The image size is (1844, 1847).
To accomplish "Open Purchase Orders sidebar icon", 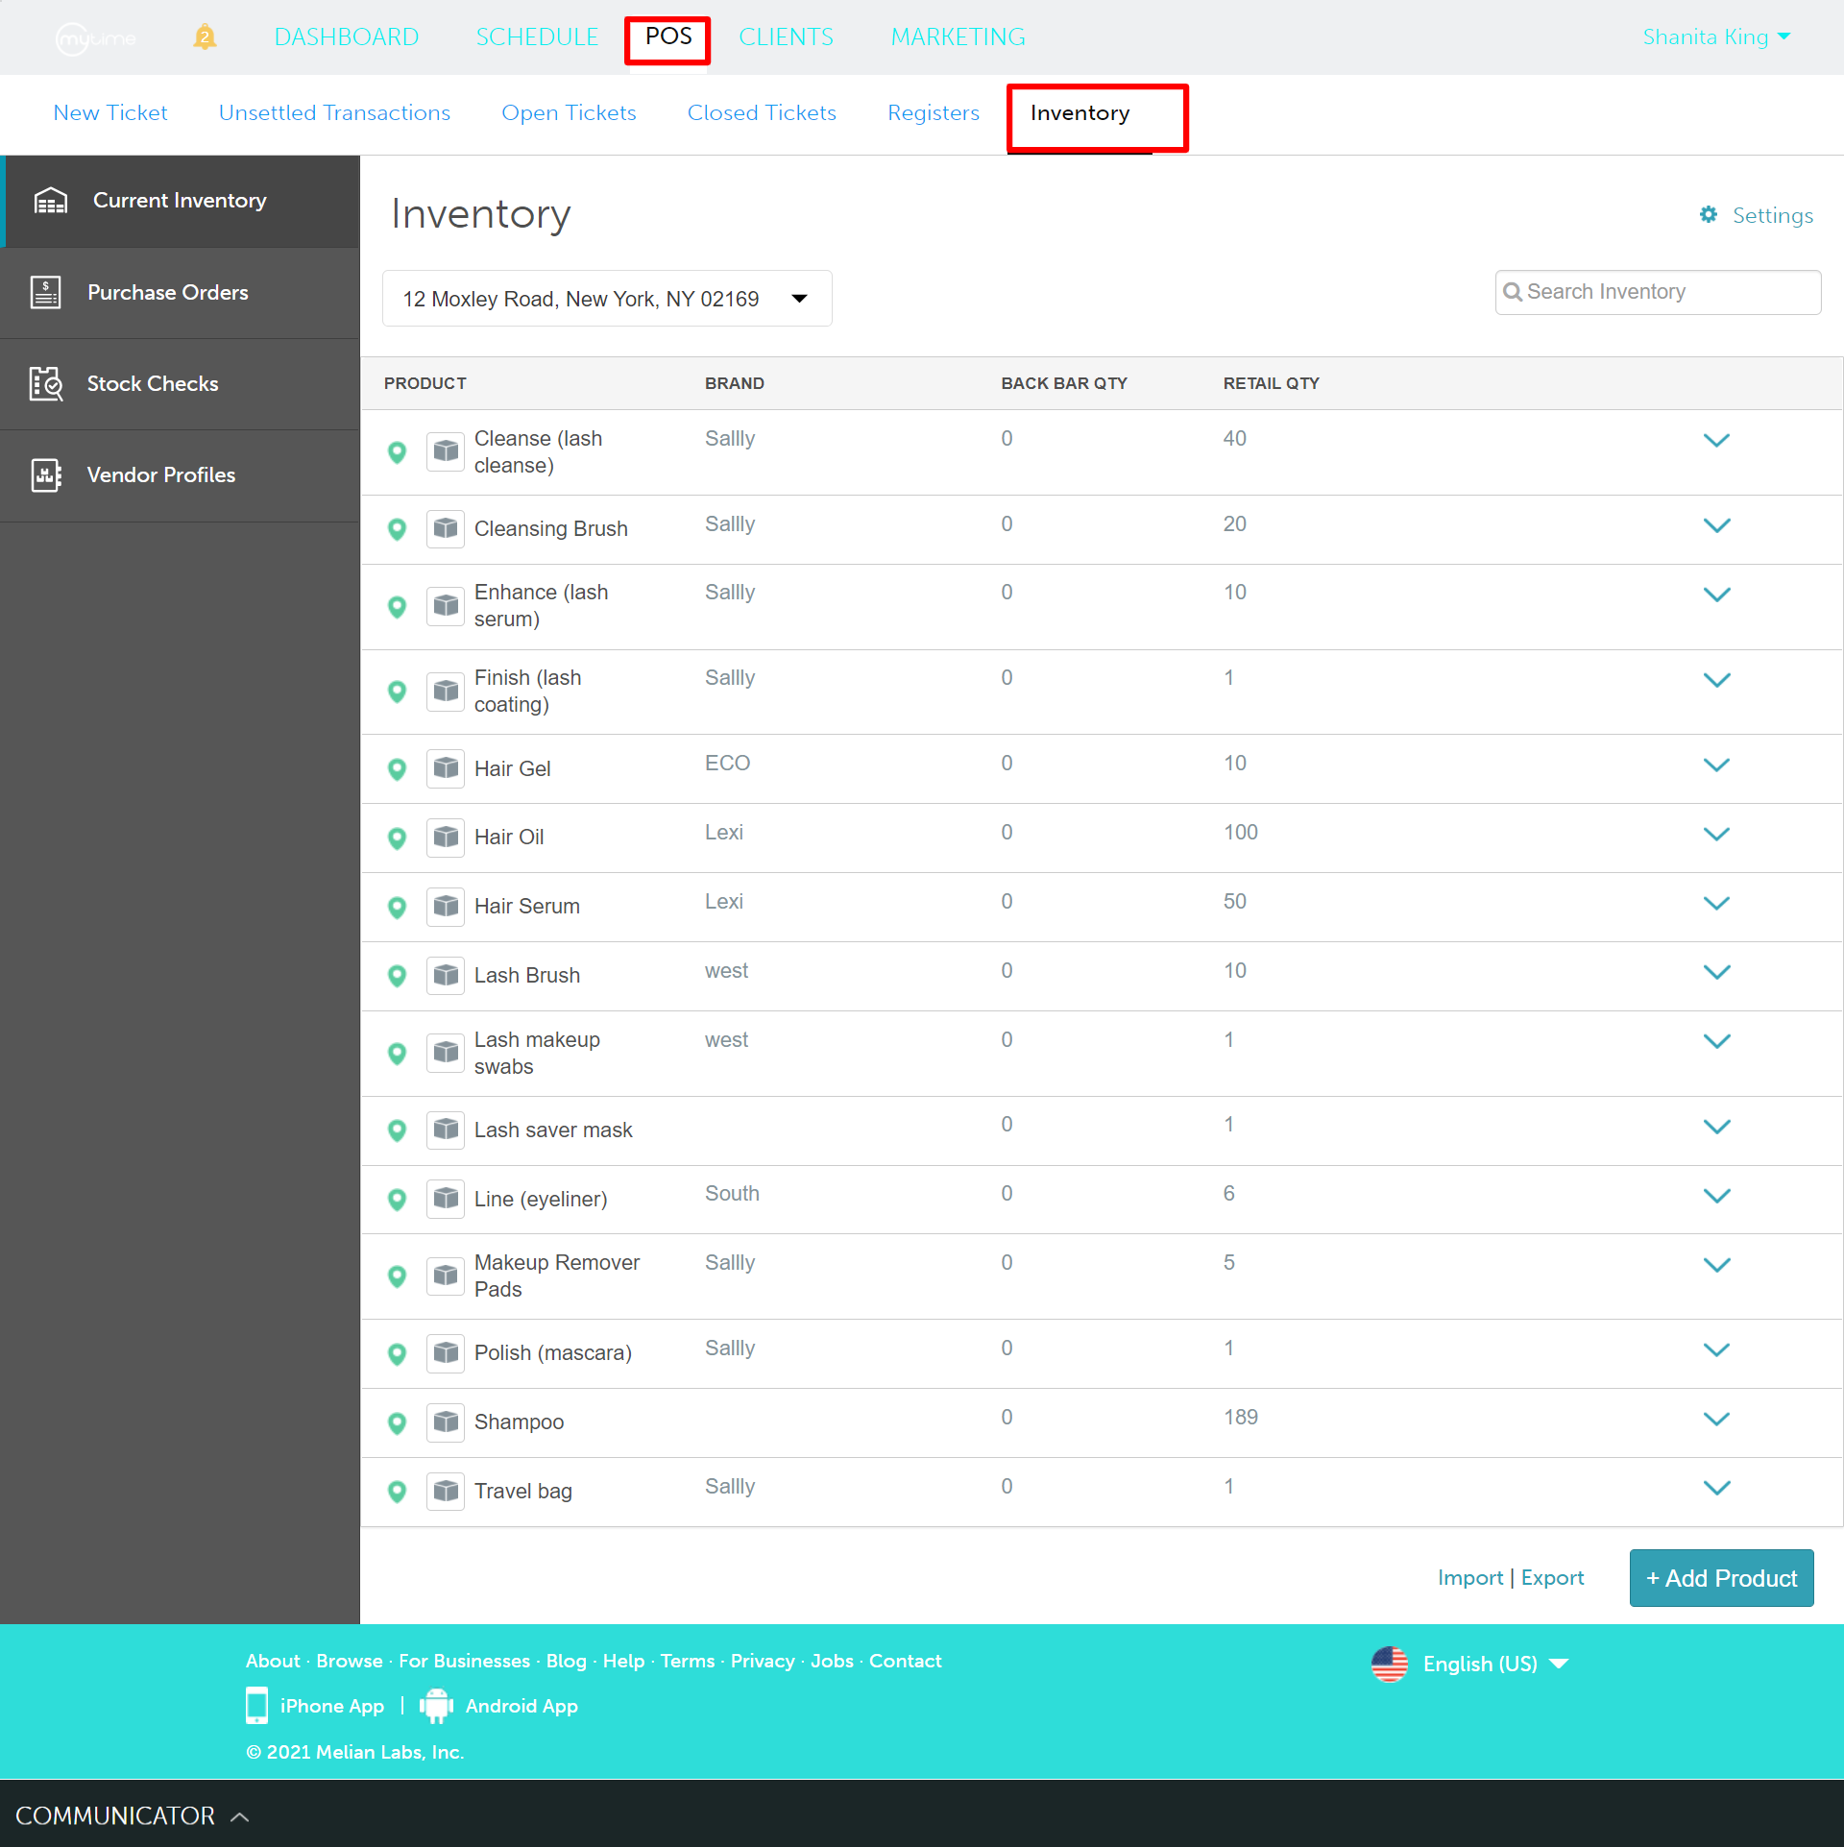I will coord(45,292).
